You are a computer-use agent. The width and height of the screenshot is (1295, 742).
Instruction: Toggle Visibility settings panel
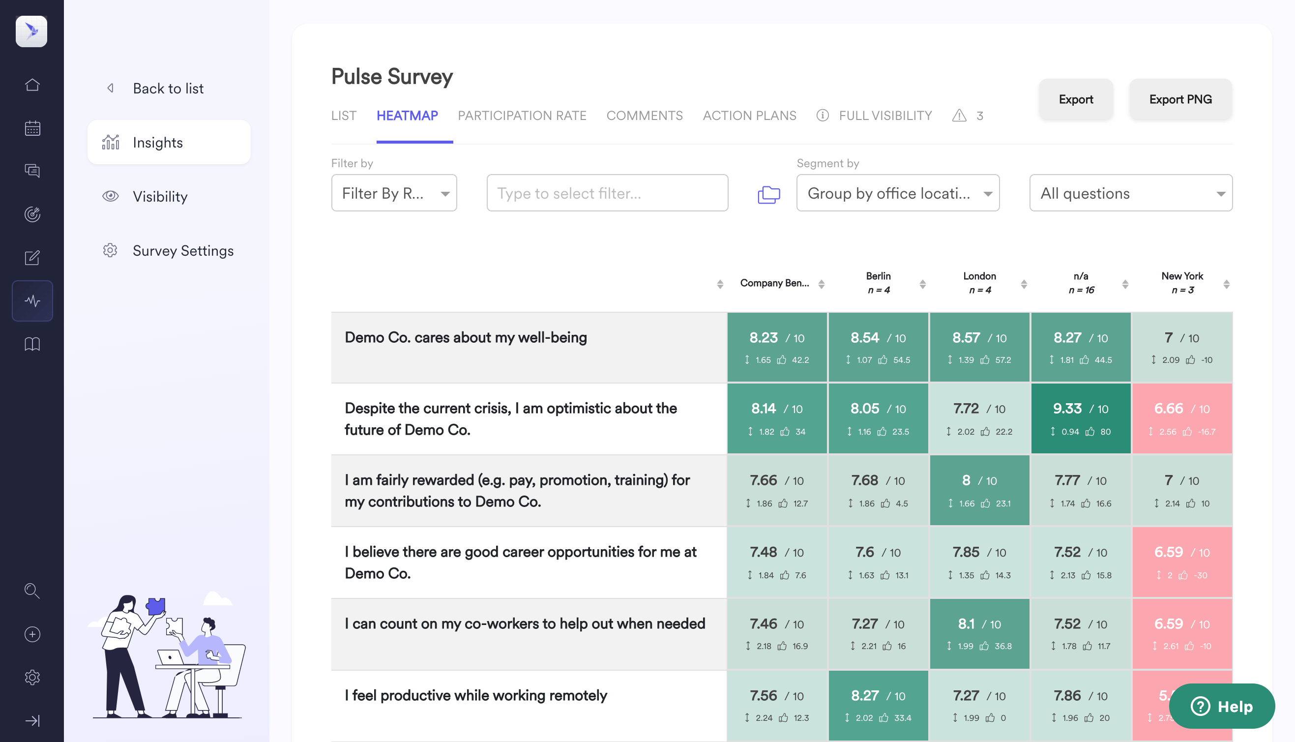tap(160, 196)
